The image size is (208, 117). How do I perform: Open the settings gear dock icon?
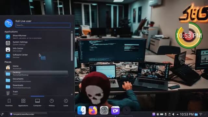(x=104, y=110)
